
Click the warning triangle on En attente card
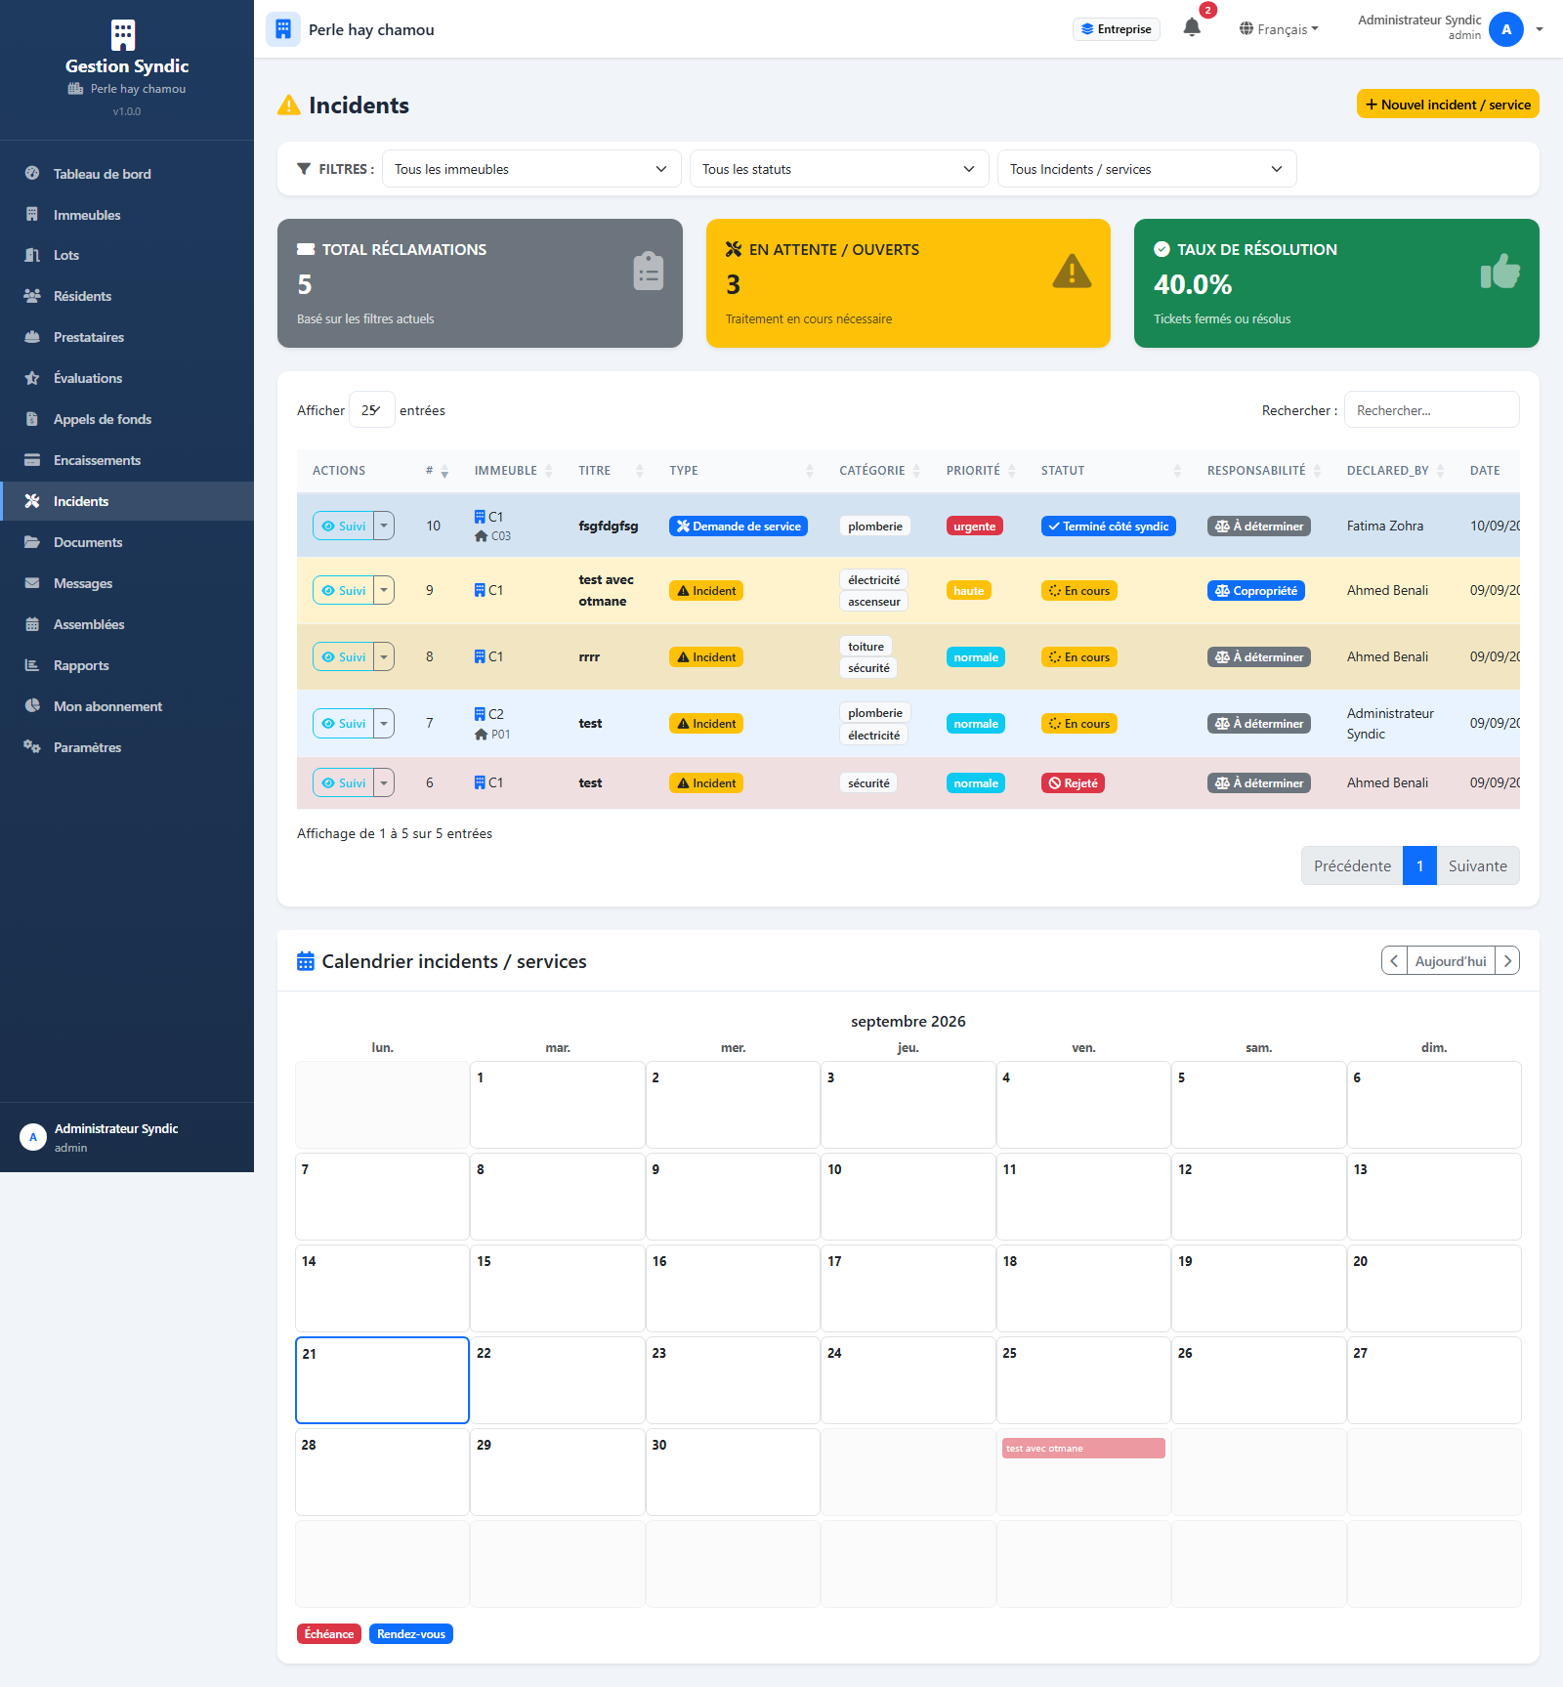point(1072,271)
